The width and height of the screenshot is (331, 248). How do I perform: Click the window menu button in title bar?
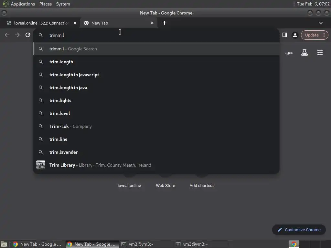[4, 13]
